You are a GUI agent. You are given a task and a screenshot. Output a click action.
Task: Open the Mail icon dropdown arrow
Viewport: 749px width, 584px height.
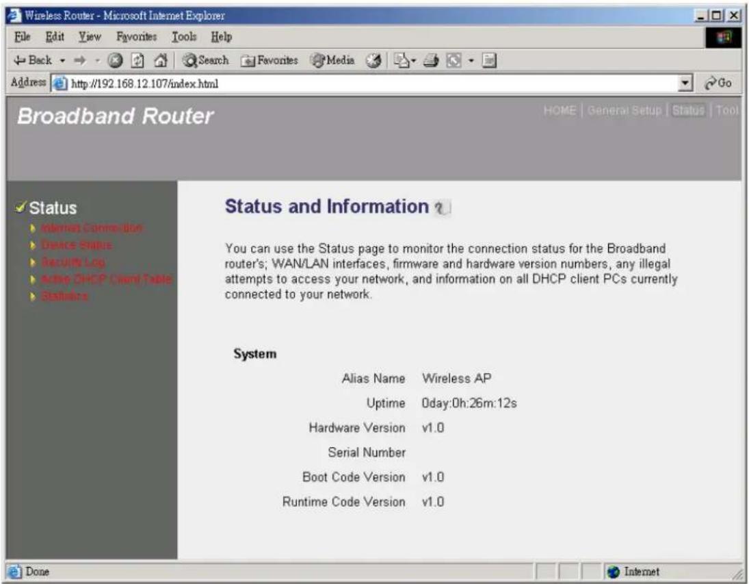[x=414, y=61]
